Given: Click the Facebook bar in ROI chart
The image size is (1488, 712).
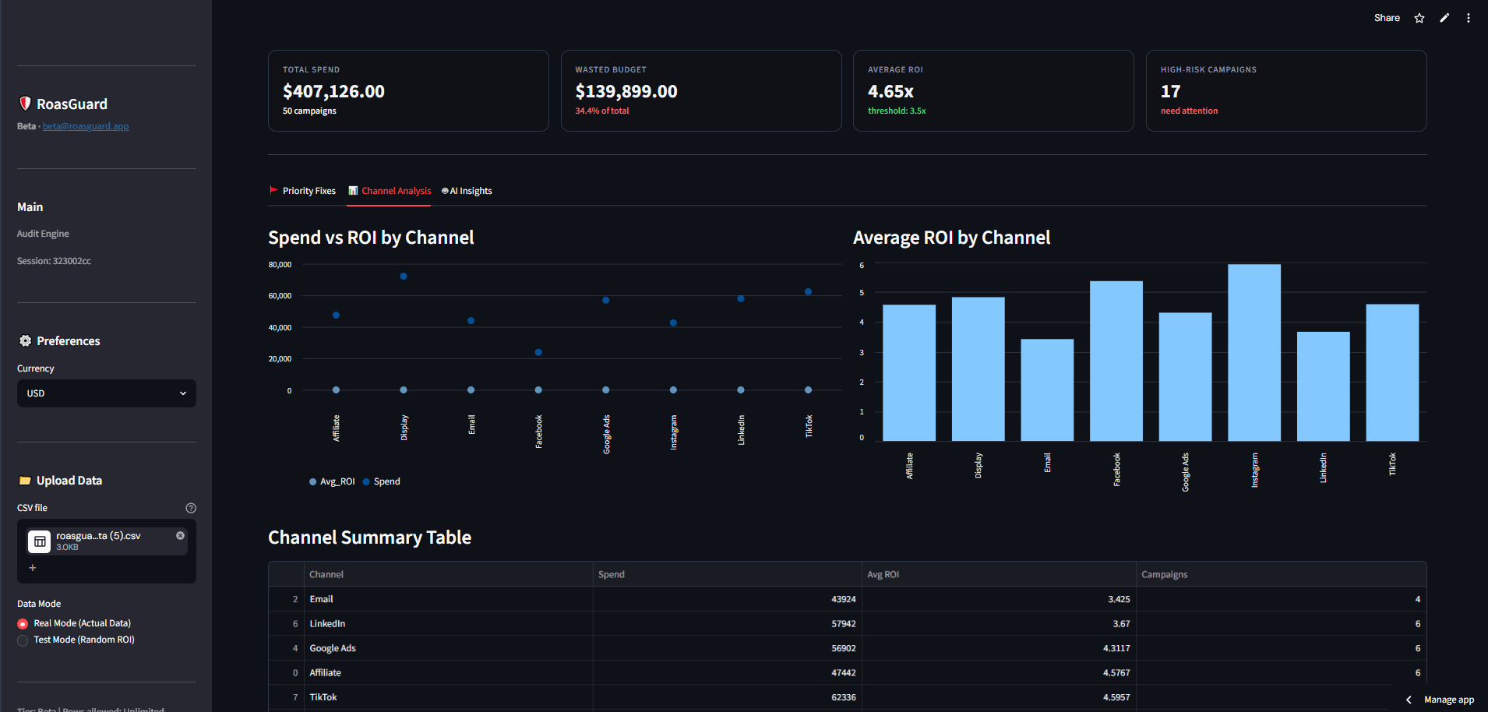Looking at the screenshot, I should (1116, 361).
